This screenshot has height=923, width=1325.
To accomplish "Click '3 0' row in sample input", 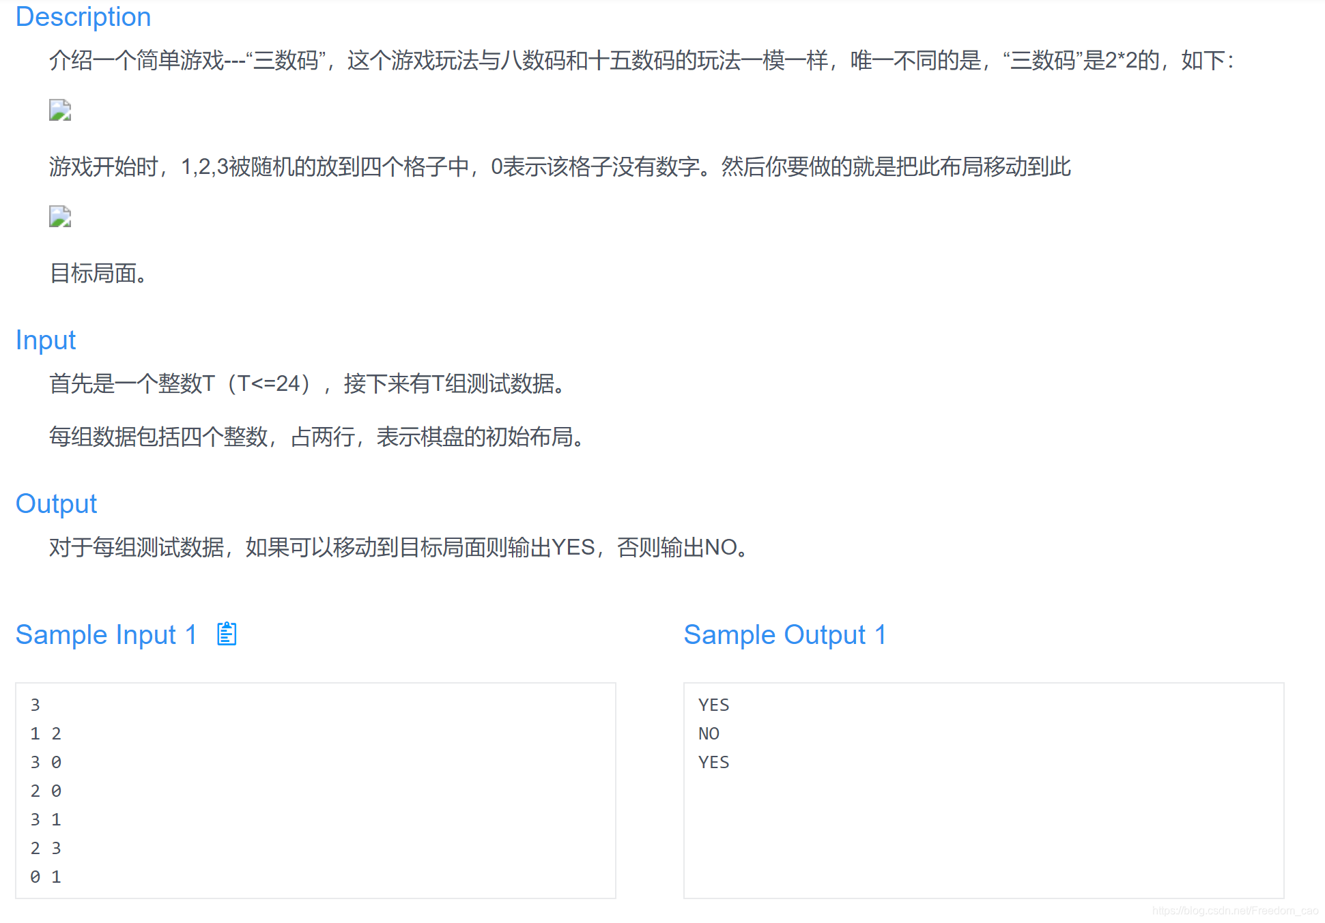I will [46, 762].
